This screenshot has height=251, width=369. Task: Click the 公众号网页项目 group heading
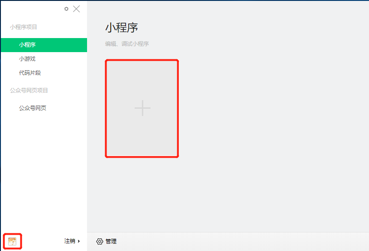29,90
